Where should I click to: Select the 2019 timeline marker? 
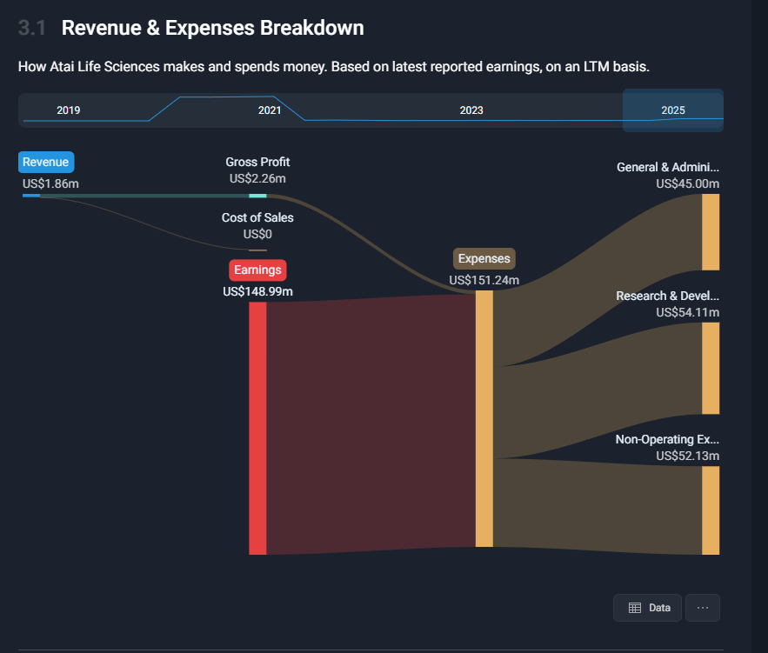click(x=68, y=110)
